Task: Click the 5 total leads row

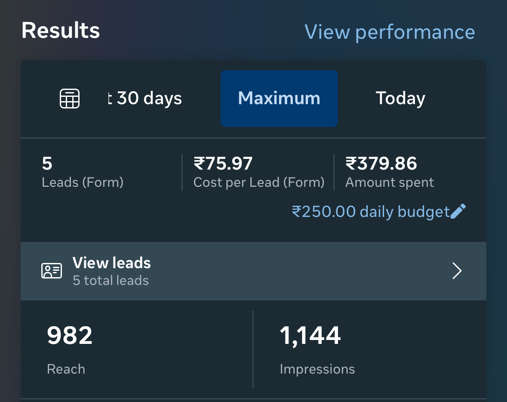Action: pos(111,280)
